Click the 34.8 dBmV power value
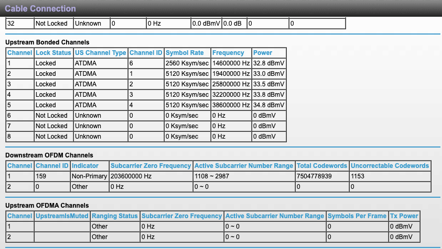442x249 pixels. [264, 105]
